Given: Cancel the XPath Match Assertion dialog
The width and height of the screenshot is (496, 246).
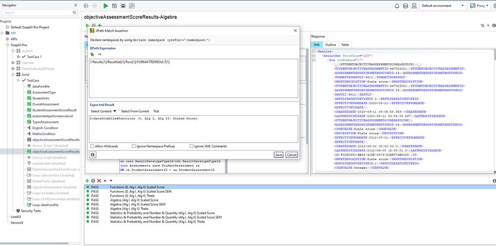Looking at the screenshot, I should pyautogui.click(x=291, y=155).
